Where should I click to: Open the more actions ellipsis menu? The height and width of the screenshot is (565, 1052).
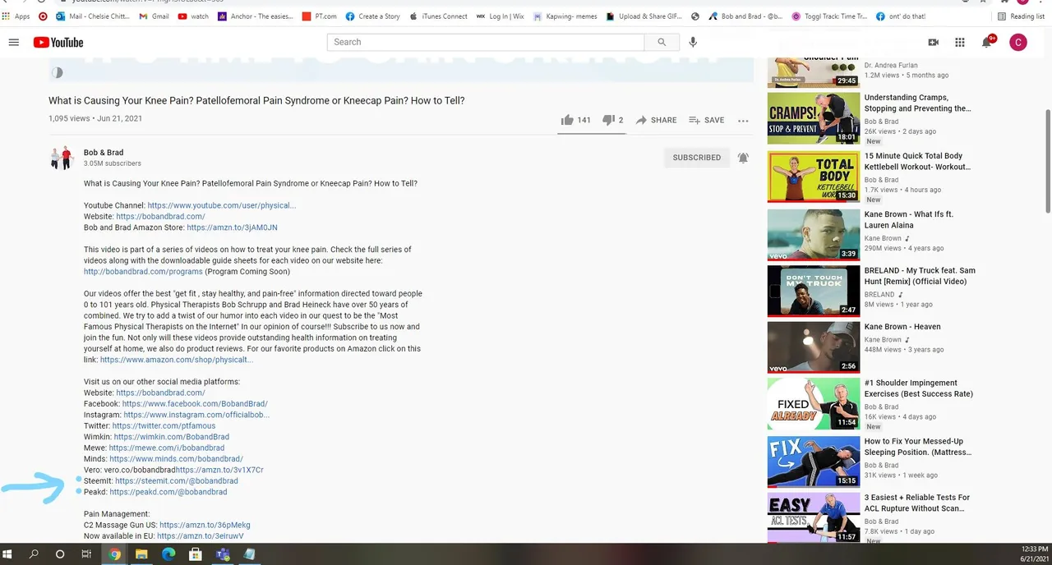click(743, 120)
